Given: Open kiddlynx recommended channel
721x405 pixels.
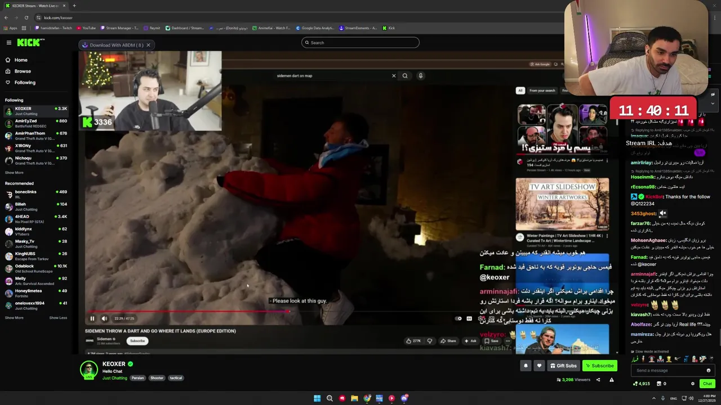Looking at the screenshot, I should coord(36,231).
